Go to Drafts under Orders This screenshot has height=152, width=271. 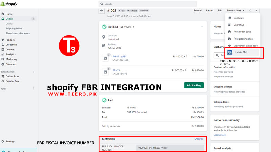[9, 24]
